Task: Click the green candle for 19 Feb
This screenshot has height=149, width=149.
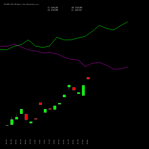Action: click(x=55, y=108)
